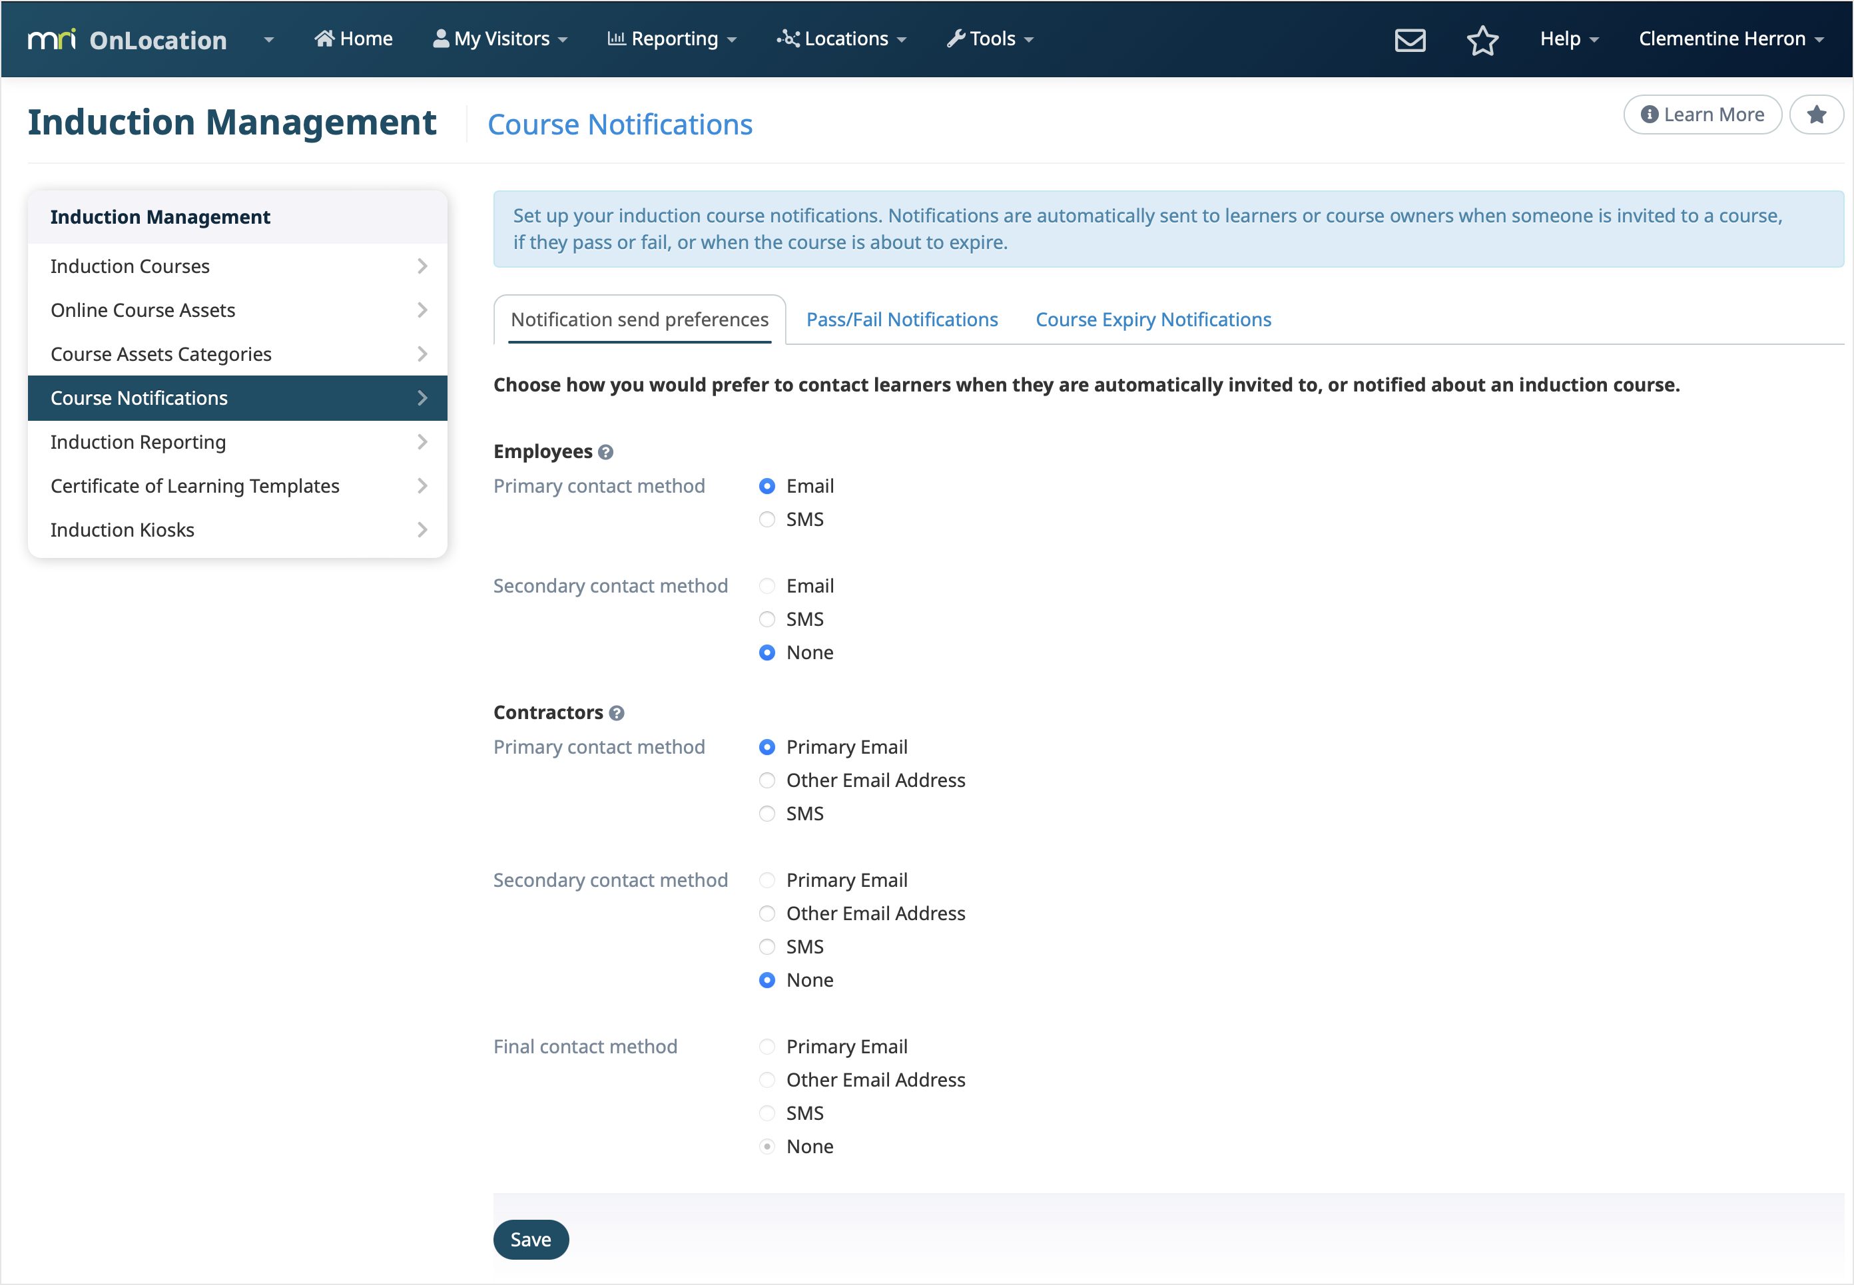Screen dimensions: 1854x1285
Task: Switch to Course Expiry Notifications tab
Action: pyautogui.click(x=1153, y=320)
